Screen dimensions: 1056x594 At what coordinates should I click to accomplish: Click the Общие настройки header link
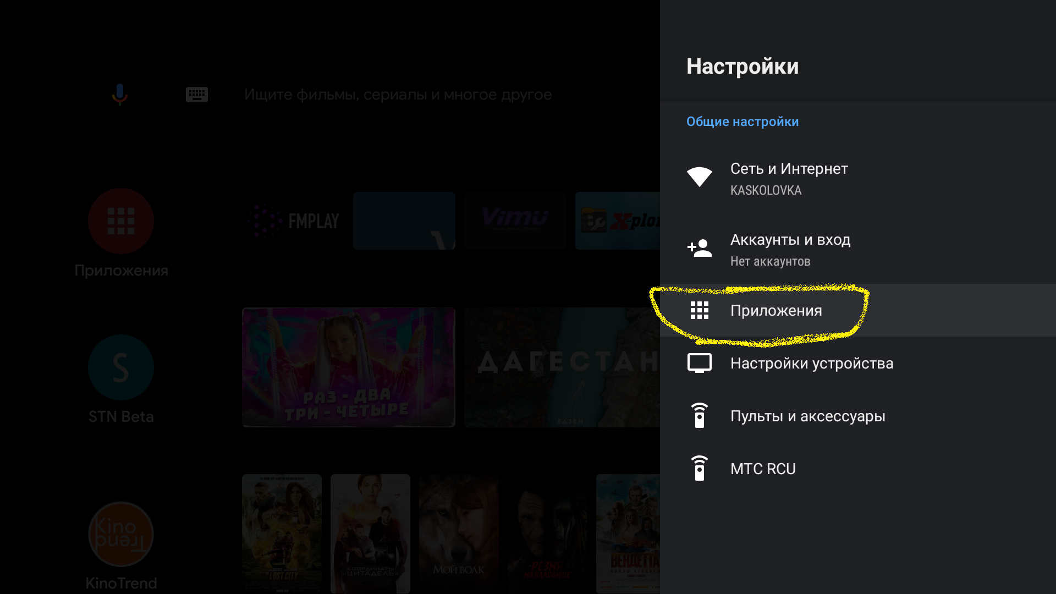(x=742, y=122)
